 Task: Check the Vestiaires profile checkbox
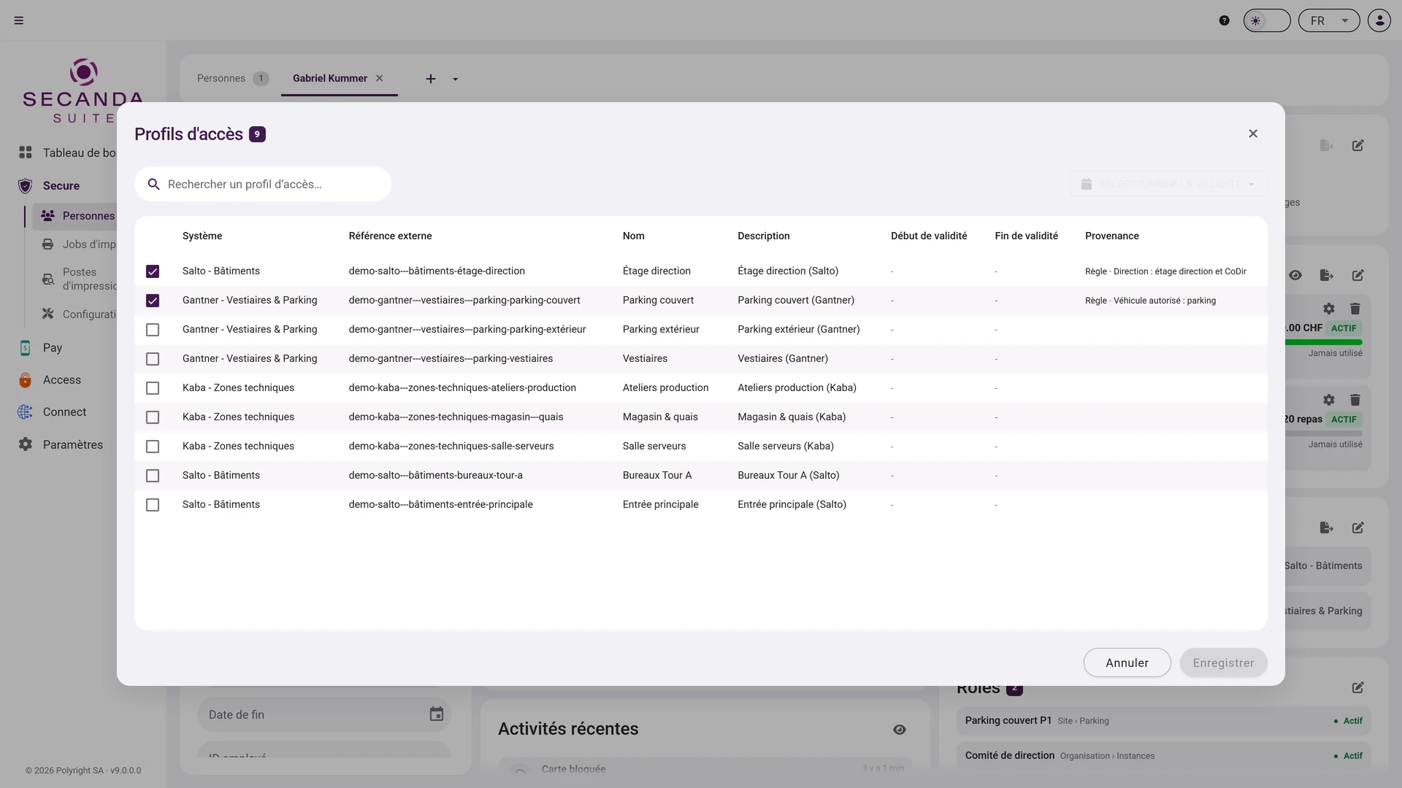pos(153,359)
